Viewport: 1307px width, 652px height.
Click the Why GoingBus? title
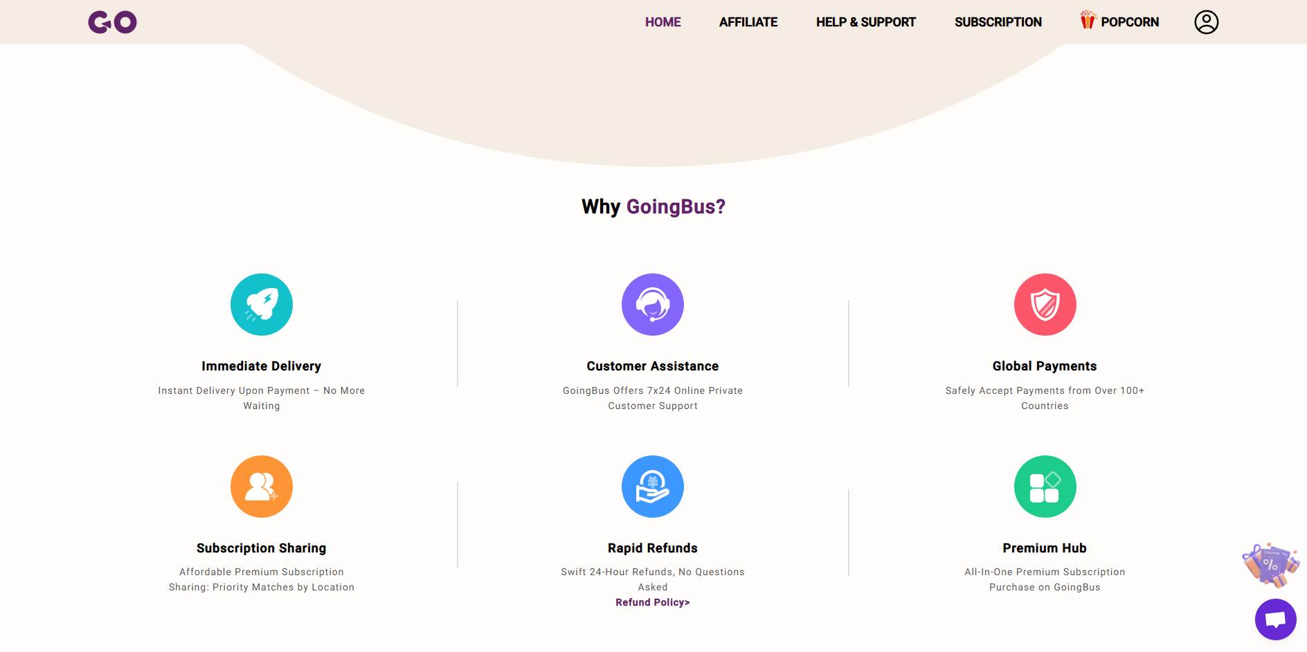coord(653,207)
